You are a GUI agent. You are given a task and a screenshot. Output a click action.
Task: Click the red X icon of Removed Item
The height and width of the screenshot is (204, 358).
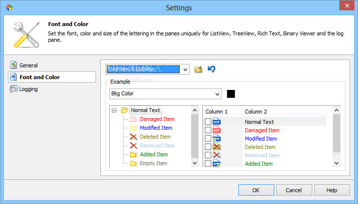tap(133, 146)
